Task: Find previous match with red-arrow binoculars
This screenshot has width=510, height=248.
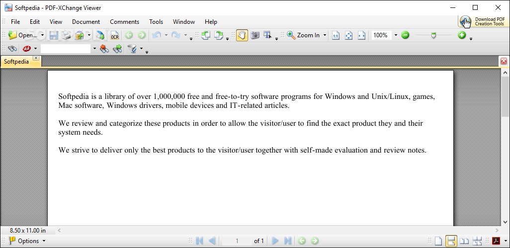Action: tap(104, 49)
